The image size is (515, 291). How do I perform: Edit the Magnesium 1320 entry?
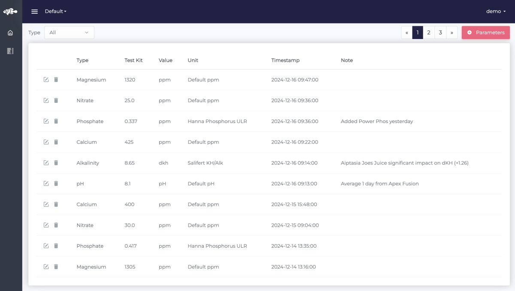point(46,80)
